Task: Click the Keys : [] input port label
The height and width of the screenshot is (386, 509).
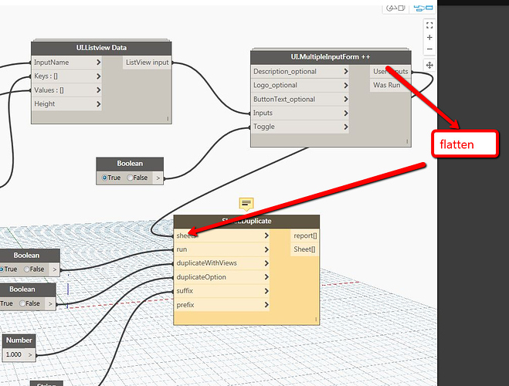Action: point(46,76)
